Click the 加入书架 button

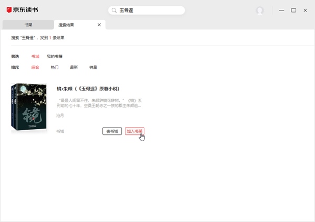tap(134, 131)
